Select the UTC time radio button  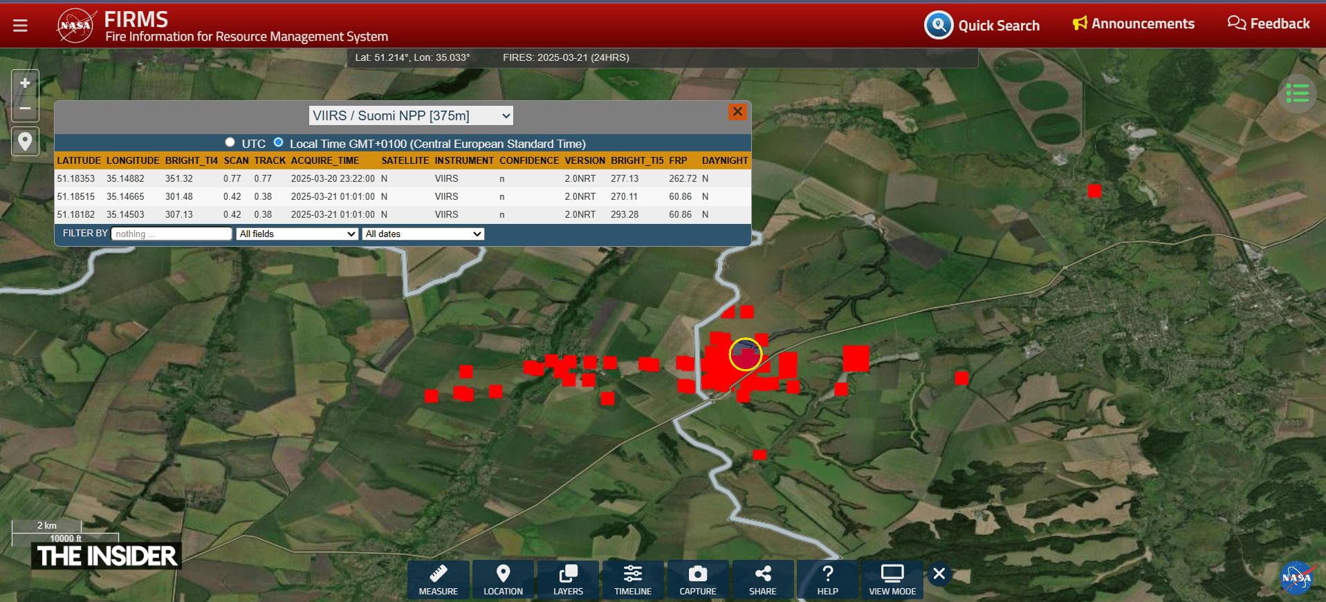pyautogui.click(x=230, y=142)
